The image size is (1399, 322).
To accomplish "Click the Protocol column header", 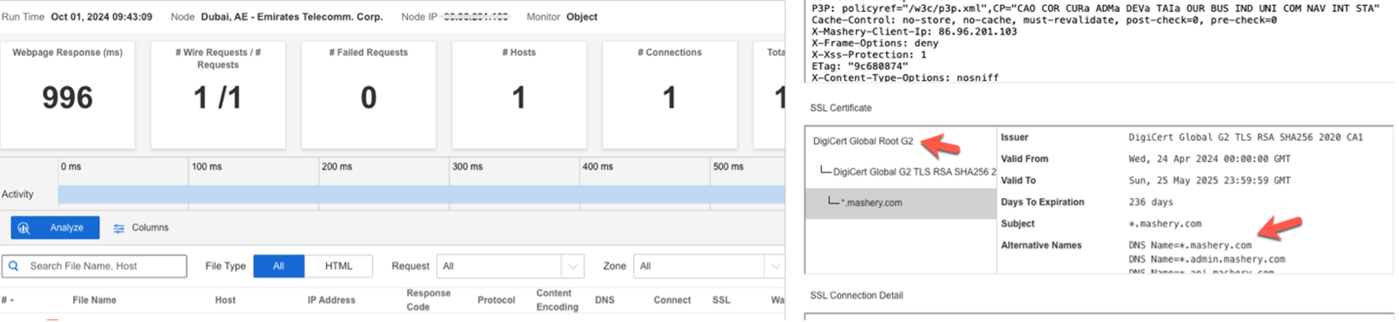I will coord(496,300).
